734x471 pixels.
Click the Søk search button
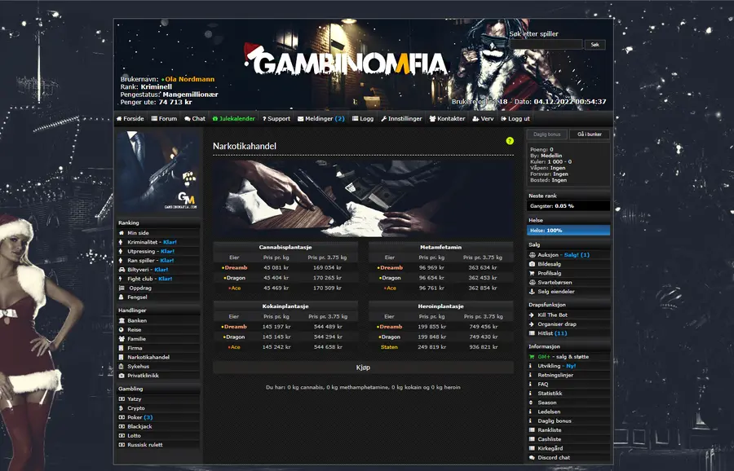click(x=595, y=45)
